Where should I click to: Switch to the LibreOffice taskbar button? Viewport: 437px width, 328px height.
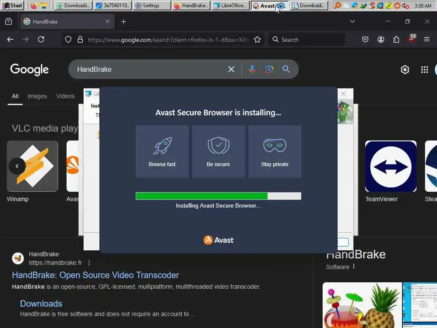click(230, 6)
